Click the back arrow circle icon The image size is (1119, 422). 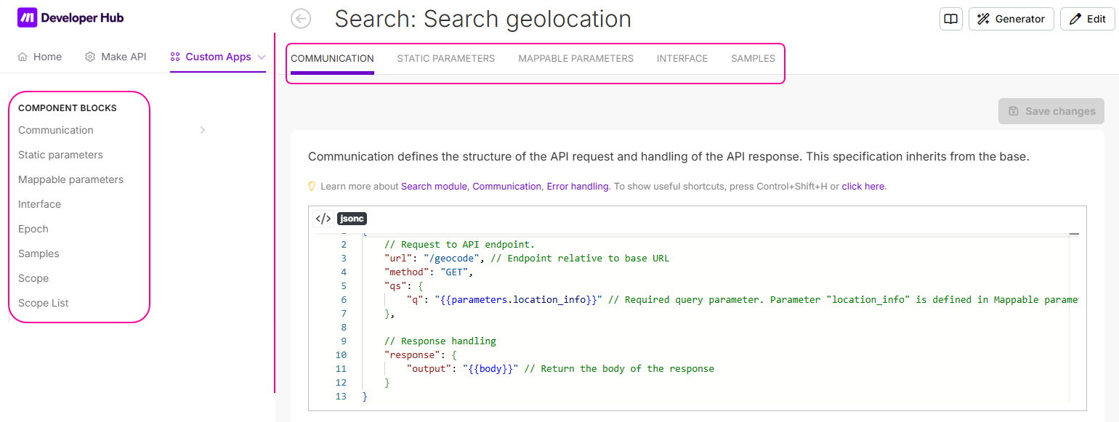click(301, 19)
